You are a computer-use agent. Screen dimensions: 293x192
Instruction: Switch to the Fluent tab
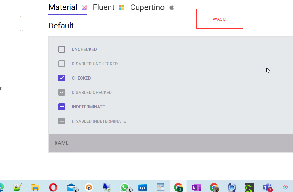[103, 7]
